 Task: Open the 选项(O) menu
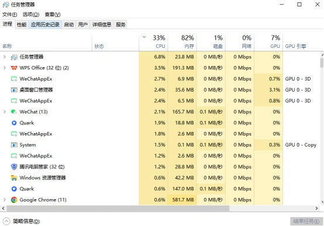[31, 15]
